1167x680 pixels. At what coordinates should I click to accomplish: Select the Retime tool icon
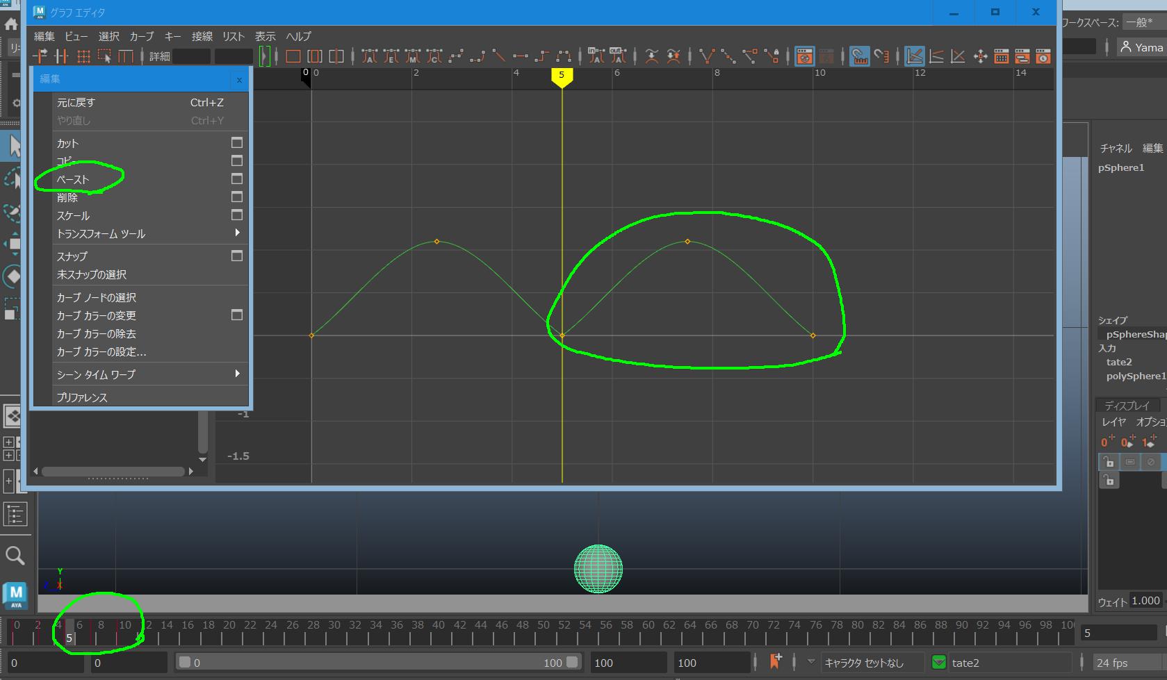click(x=126, y=56)
